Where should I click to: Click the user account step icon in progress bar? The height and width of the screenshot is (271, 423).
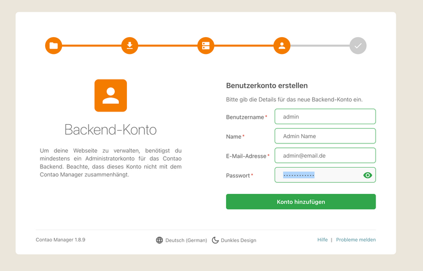pos(282,46)
